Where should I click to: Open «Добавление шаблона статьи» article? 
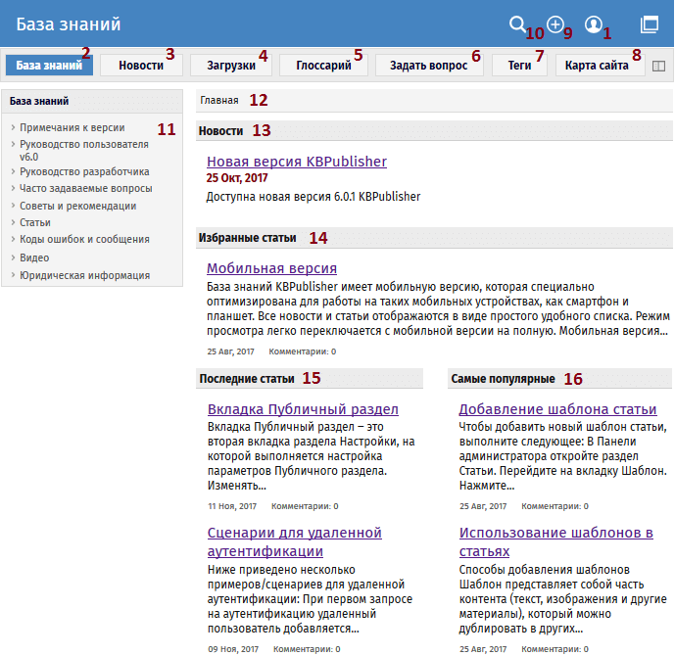(x=557, y=409)
